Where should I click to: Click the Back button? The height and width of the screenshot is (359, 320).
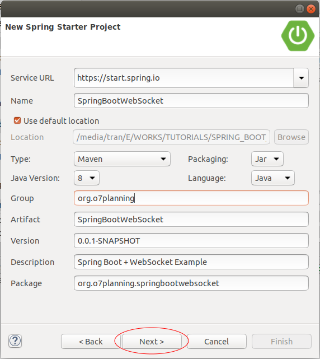[x=91, y=342]
